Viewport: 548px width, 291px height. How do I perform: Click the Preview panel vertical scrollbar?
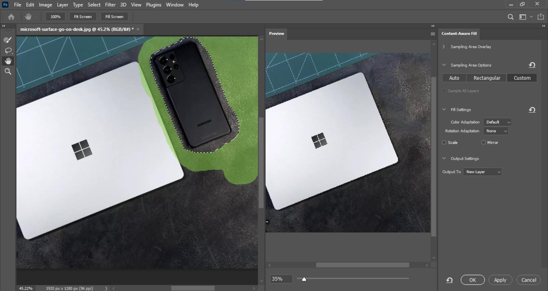pos(434,157)
